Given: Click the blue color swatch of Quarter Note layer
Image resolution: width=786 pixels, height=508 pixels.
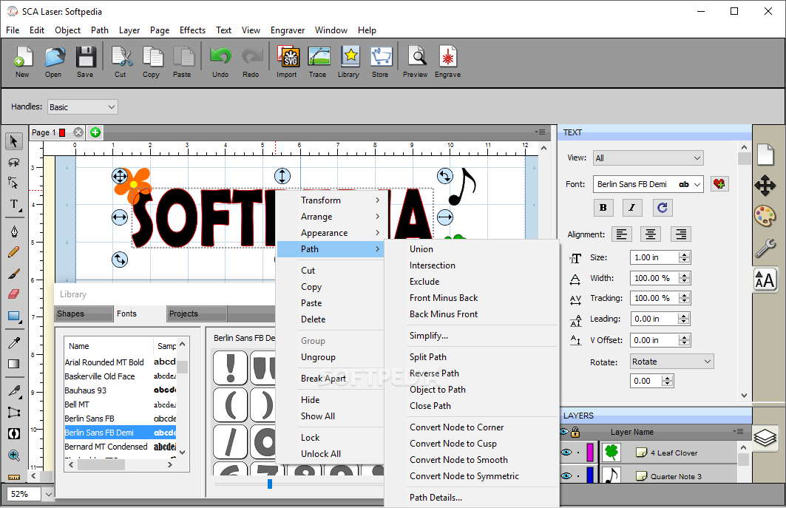Looking at the screenshot, I should 590,475.
